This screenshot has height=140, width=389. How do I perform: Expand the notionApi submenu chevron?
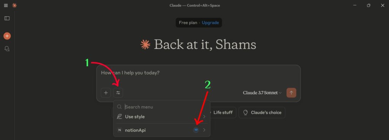[x=204, y=130]
